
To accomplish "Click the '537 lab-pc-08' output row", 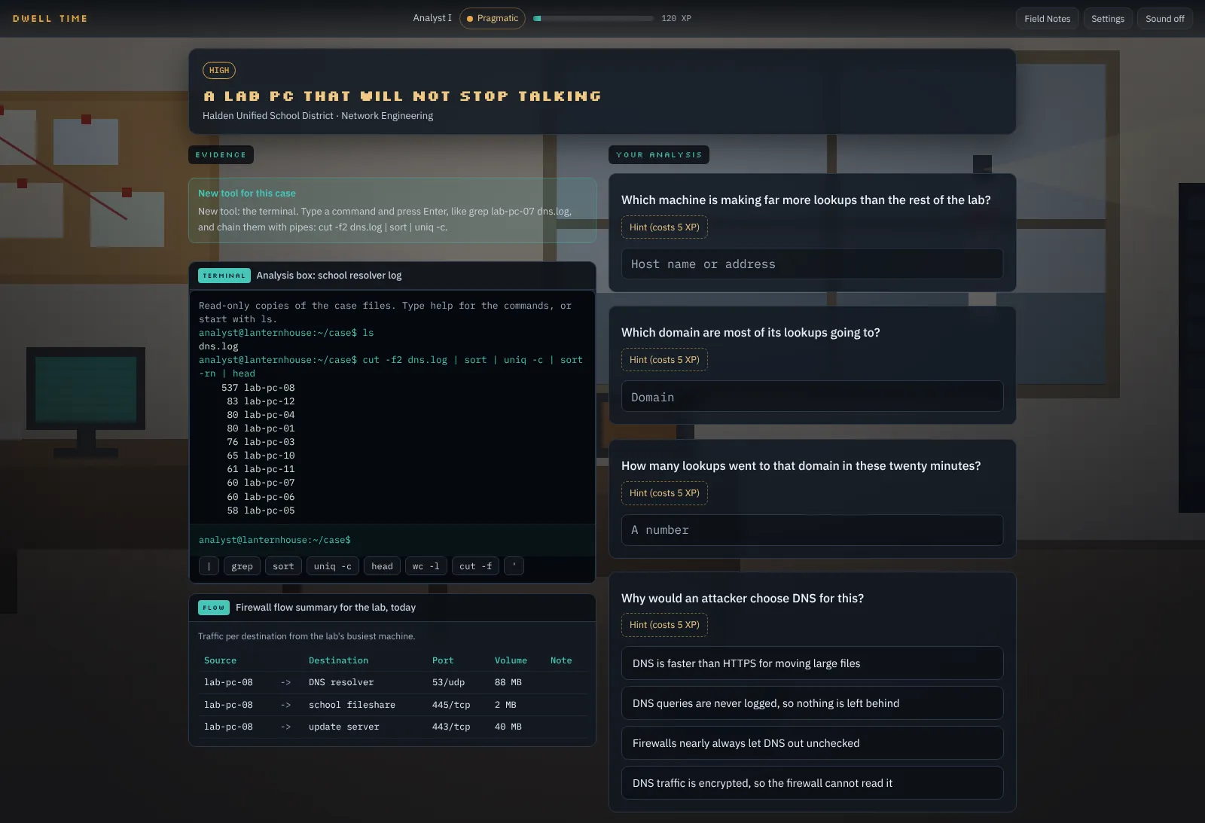I will point(258,388).
